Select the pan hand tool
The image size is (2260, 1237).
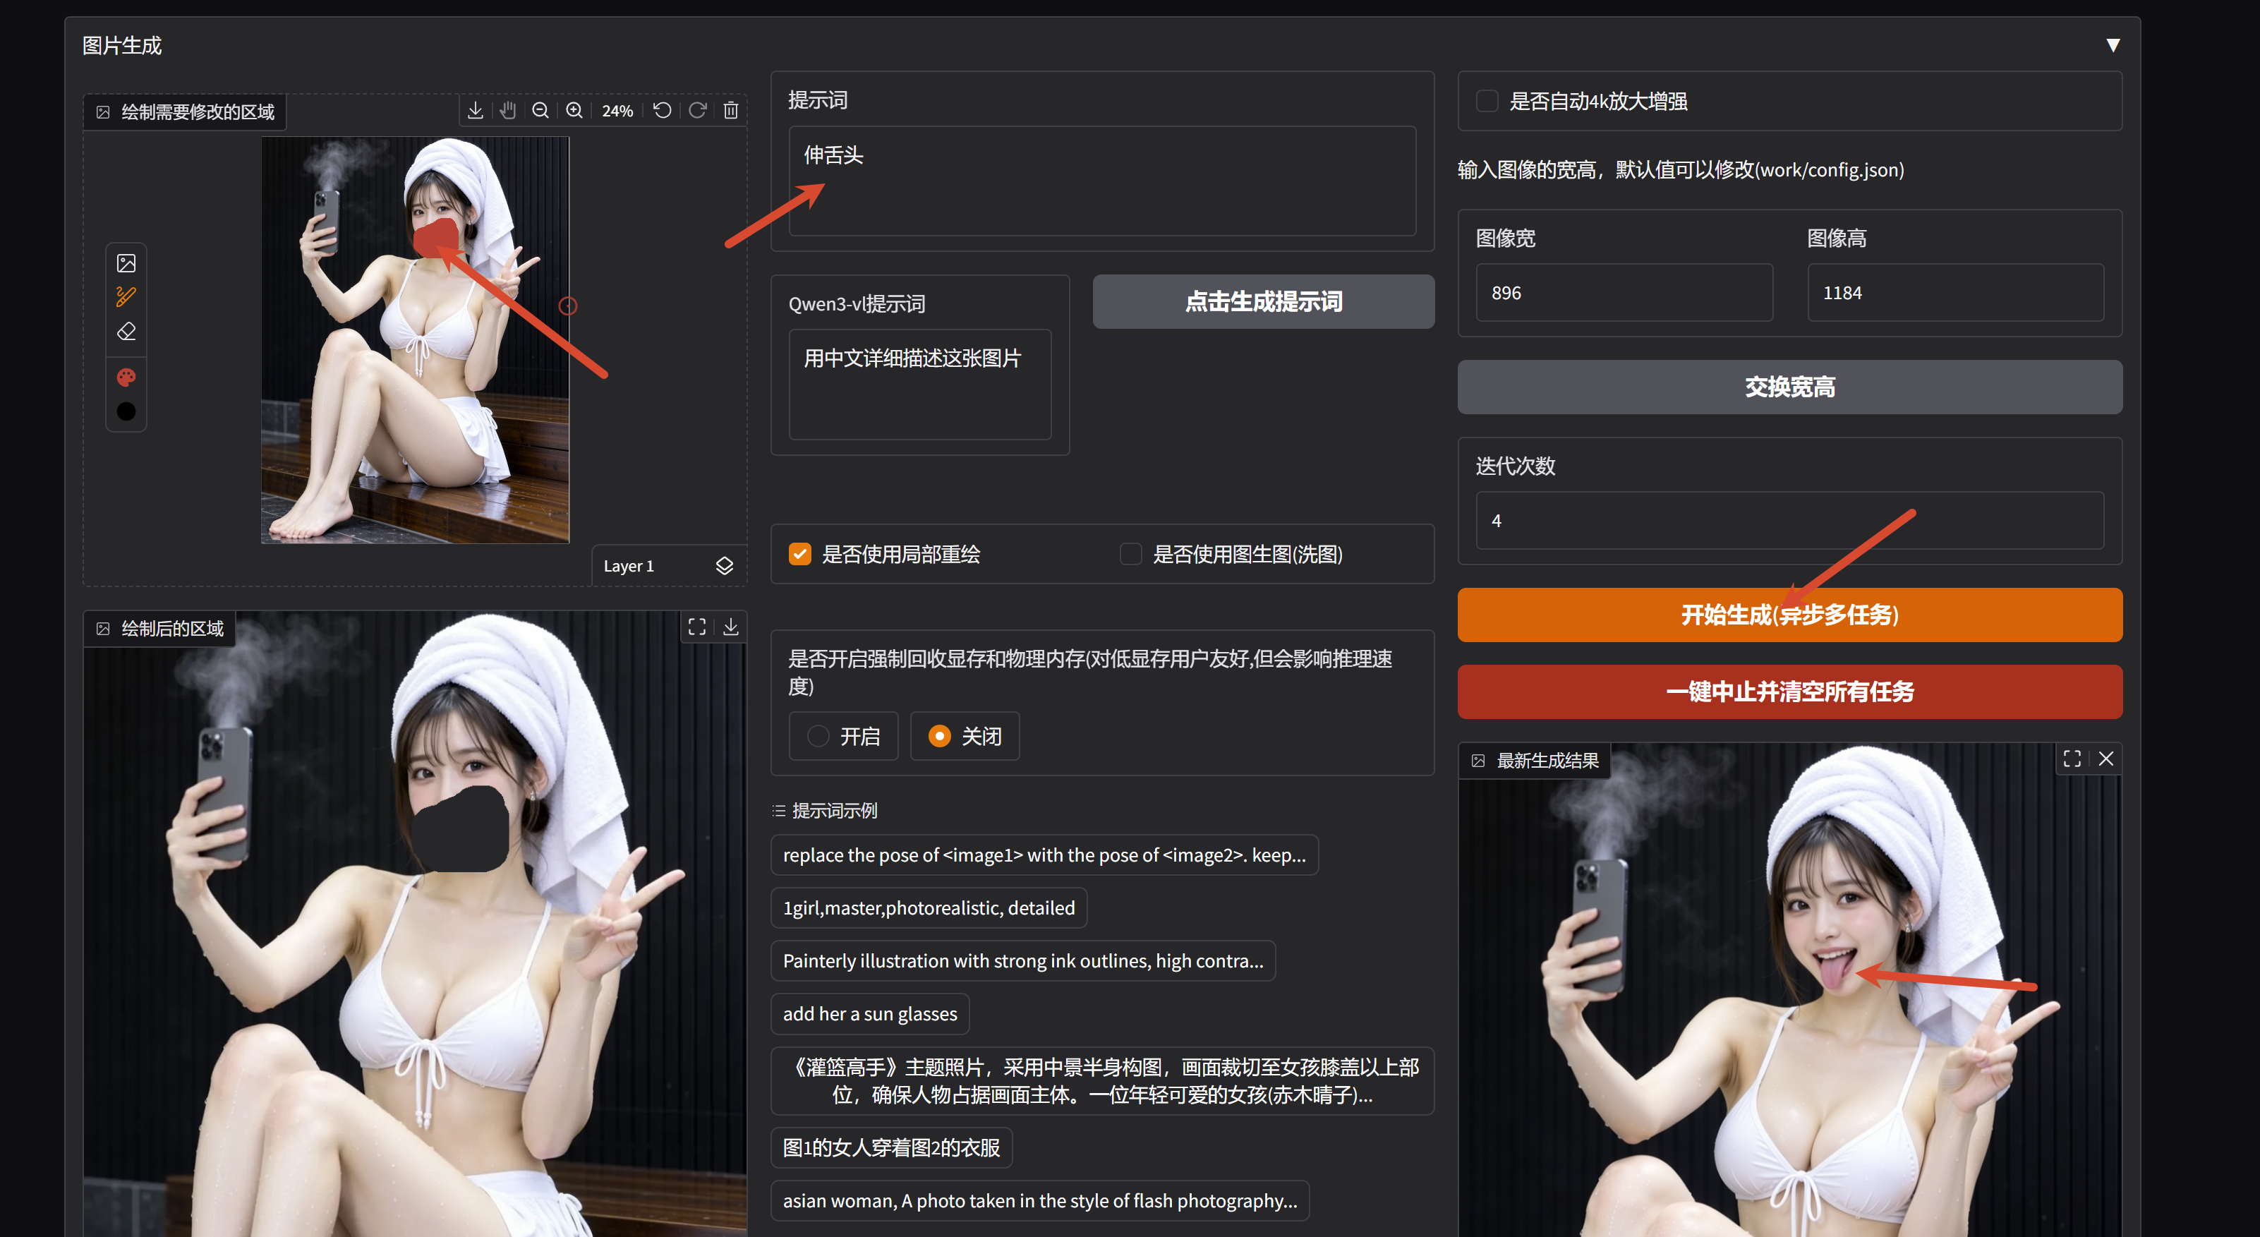pos(508,111)
